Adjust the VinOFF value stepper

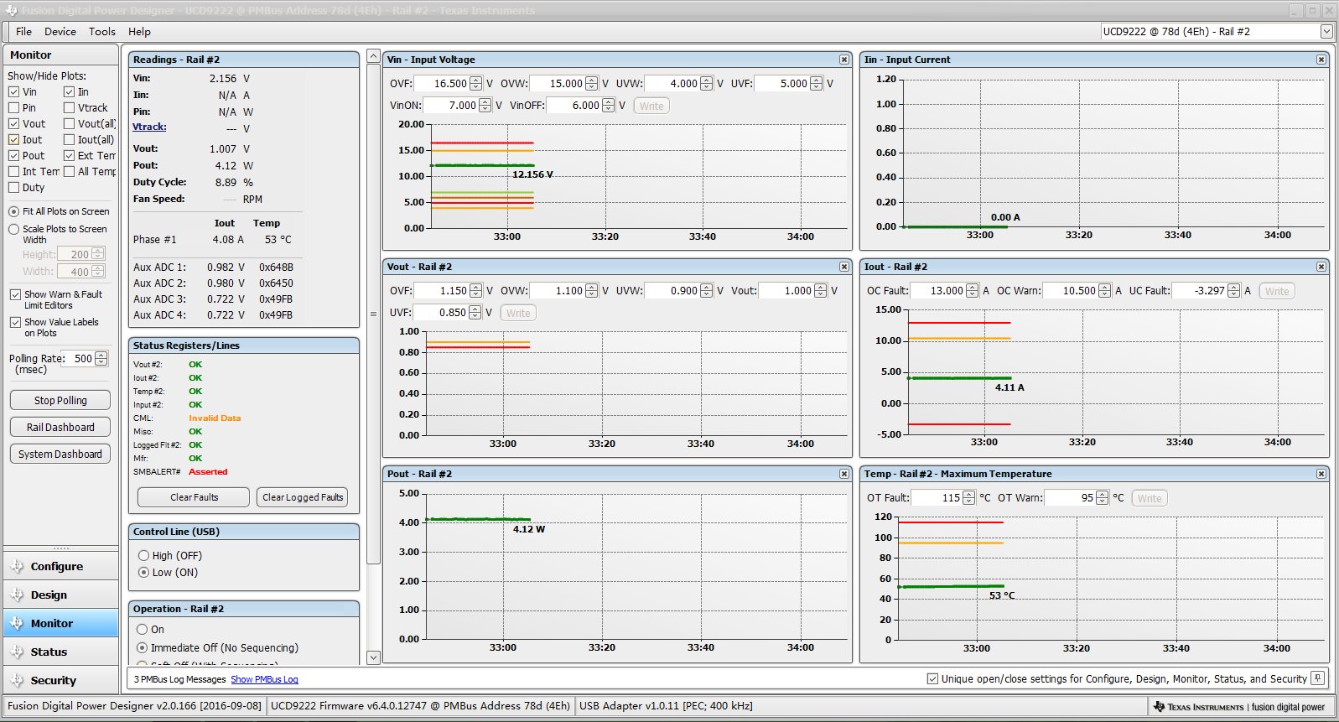tap(609, 106)
